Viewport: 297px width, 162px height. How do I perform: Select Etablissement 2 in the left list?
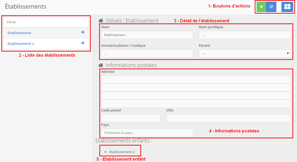[x=21, y=44]
